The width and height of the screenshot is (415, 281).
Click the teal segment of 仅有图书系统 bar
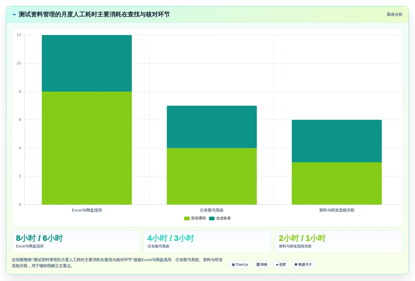click(212, 127)
